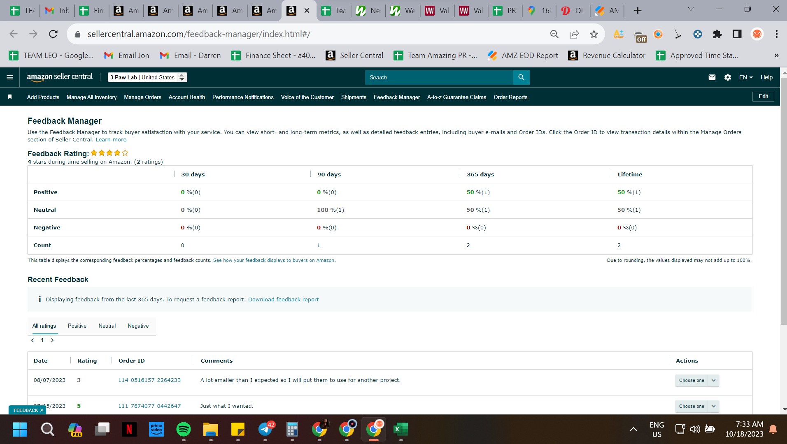787x444 pixels.
Task: Open Telegram from the taskbar
Action: coord(265,430)
